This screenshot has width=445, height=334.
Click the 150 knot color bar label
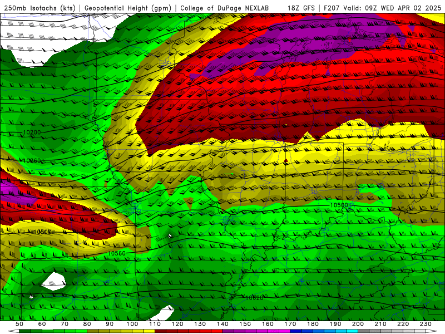245,324
